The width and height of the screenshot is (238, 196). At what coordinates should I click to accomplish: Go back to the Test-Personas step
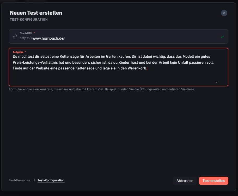pyautogui.click(x=20, y=180)
